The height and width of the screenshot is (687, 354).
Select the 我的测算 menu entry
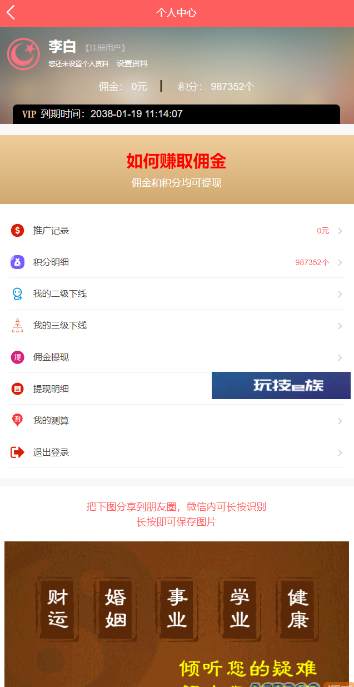tap(177, 420)
